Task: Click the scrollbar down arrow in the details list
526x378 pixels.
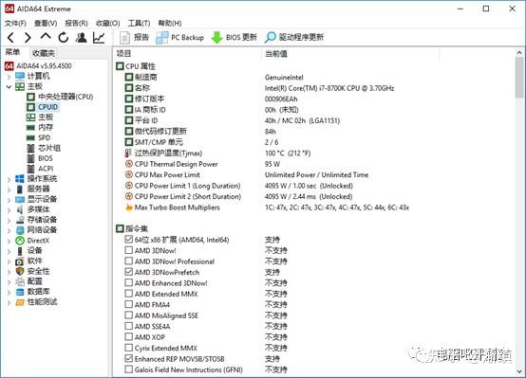Action: coord(519,371)
